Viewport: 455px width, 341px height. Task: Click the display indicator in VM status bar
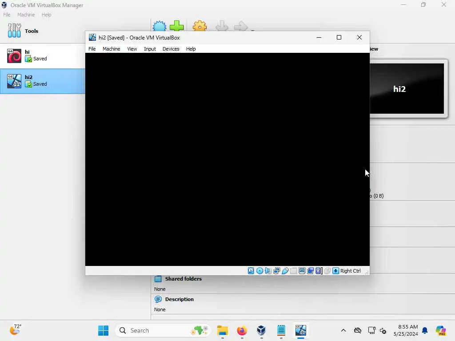tap(302, 270)
